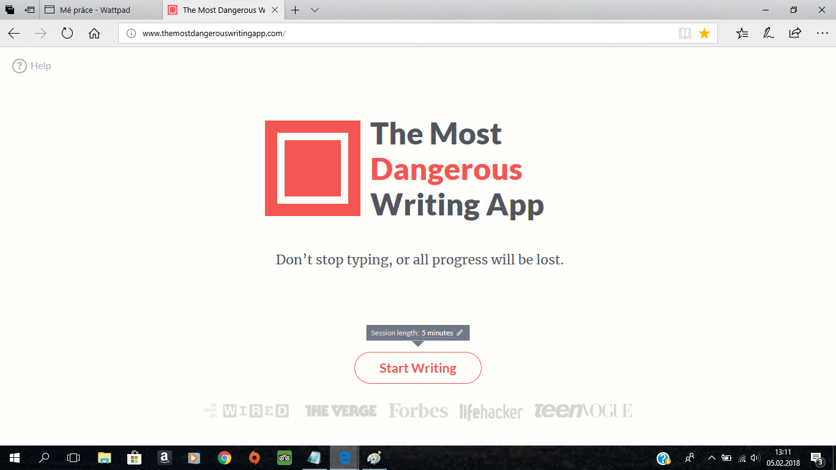Viewport: 836px width, 470px height.
Task: Launch Google Chrome from taskbar
Action: pos(224,458)
